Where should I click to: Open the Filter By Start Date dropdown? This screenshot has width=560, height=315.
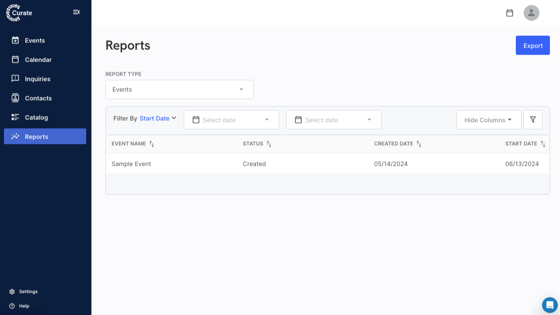pos(157,118)
